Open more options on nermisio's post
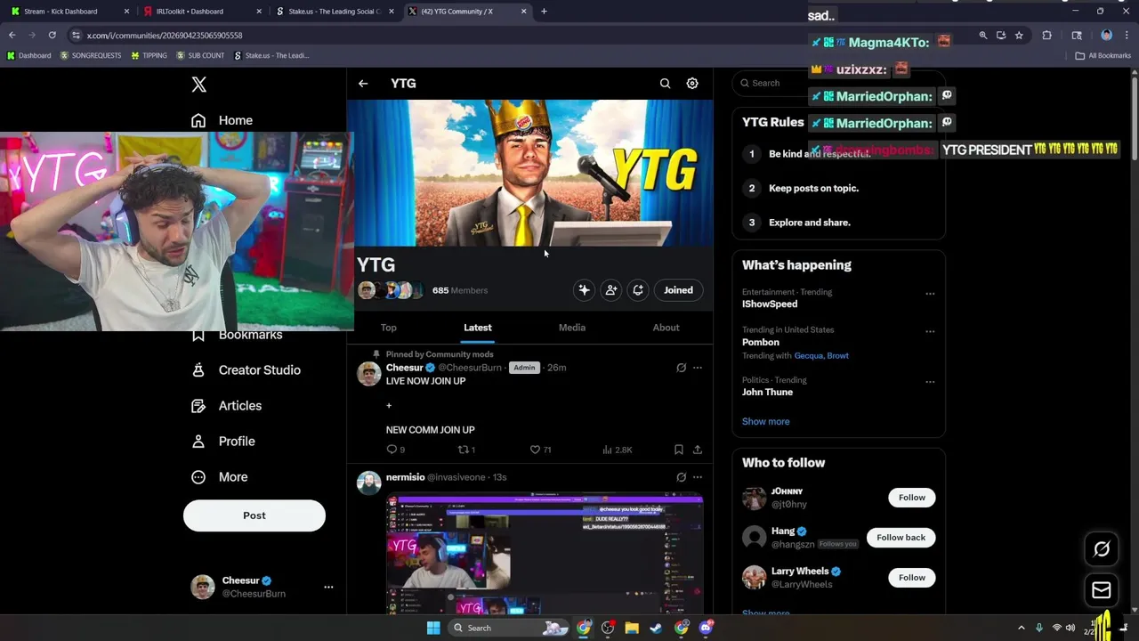This screenshot has height=641, width=1139. (698, 477)
